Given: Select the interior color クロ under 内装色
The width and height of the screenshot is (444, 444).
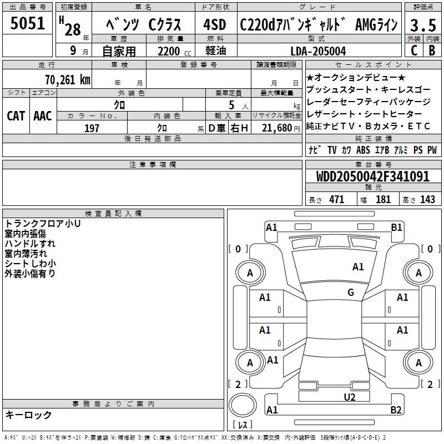Looking at the screenshot, I should 162,128.
